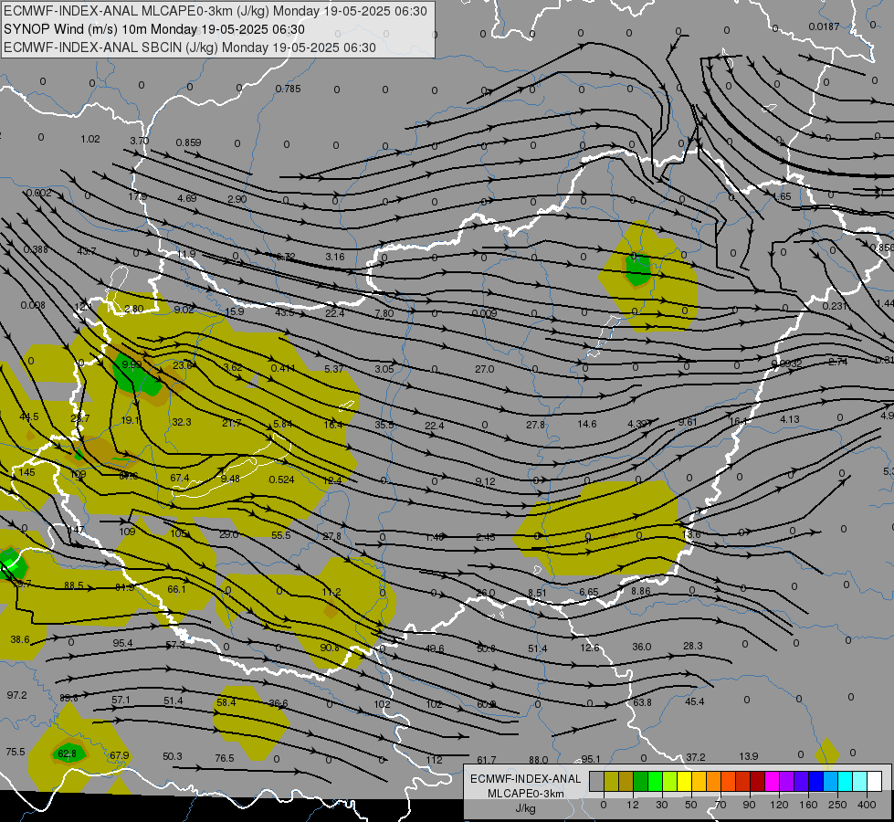Click the map value '67.4'

coord(180,478)
